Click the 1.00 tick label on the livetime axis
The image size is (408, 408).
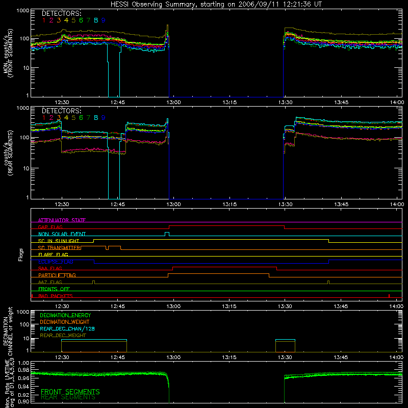click(23, 363)
